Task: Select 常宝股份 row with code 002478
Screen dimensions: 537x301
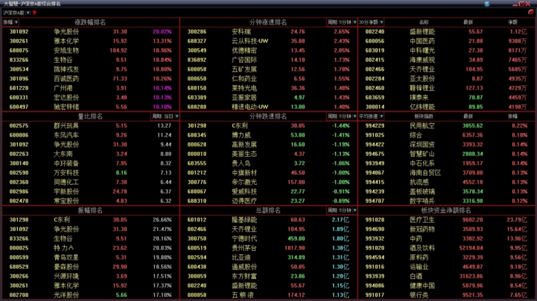Action: click(x=91, y=201)
